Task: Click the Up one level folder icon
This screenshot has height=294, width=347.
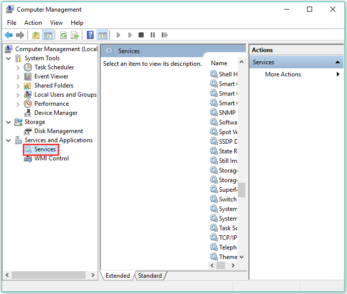Action: tap(35, 35)
